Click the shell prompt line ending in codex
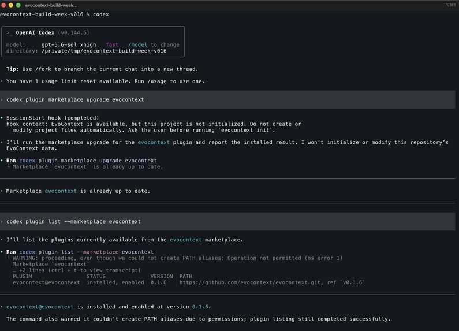Screen dimensions: 459x331 click(x=54, y=14)
